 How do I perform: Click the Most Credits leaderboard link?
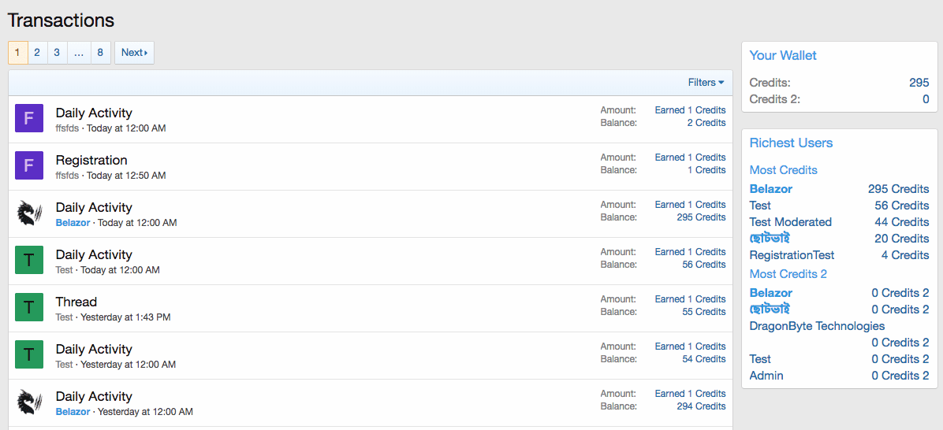pyautogui.click(x=783, y=170)
